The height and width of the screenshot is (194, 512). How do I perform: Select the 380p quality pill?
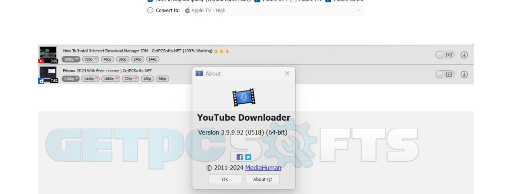point(163,79)
